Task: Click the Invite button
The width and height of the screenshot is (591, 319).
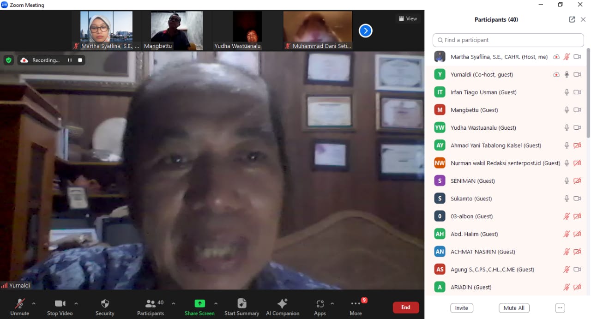Action: 462,308
